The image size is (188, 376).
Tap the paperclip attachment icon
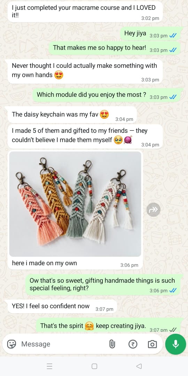[x=112, y=344]
